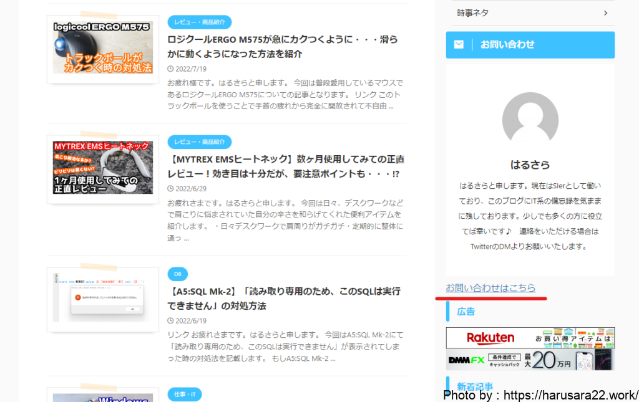639x402 pixels.
Task: Select the レビュー・商品紹介 tag above ロジクール article
Action: (x=199, y=22)
